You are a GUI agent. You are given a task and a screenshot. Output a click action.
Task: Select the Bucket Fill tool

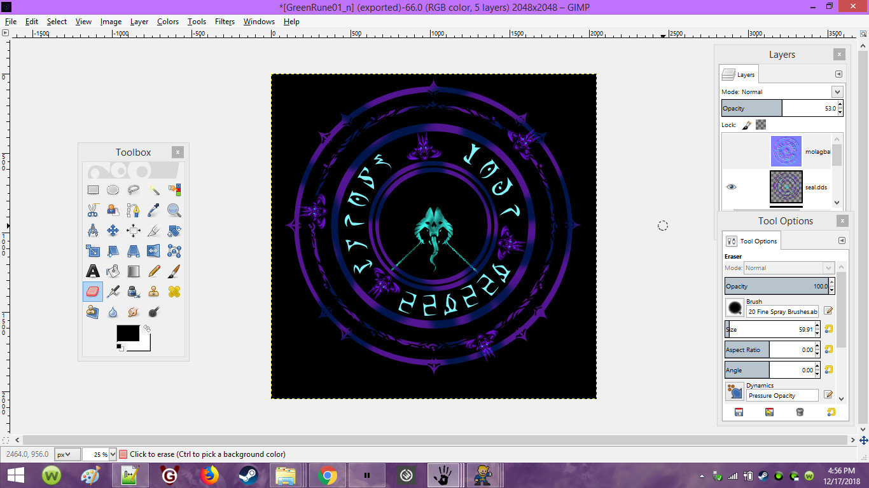113,271
